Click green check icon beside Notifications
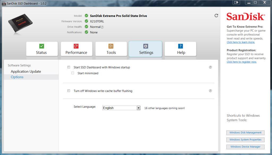272x155 pixels. [86, 32]
